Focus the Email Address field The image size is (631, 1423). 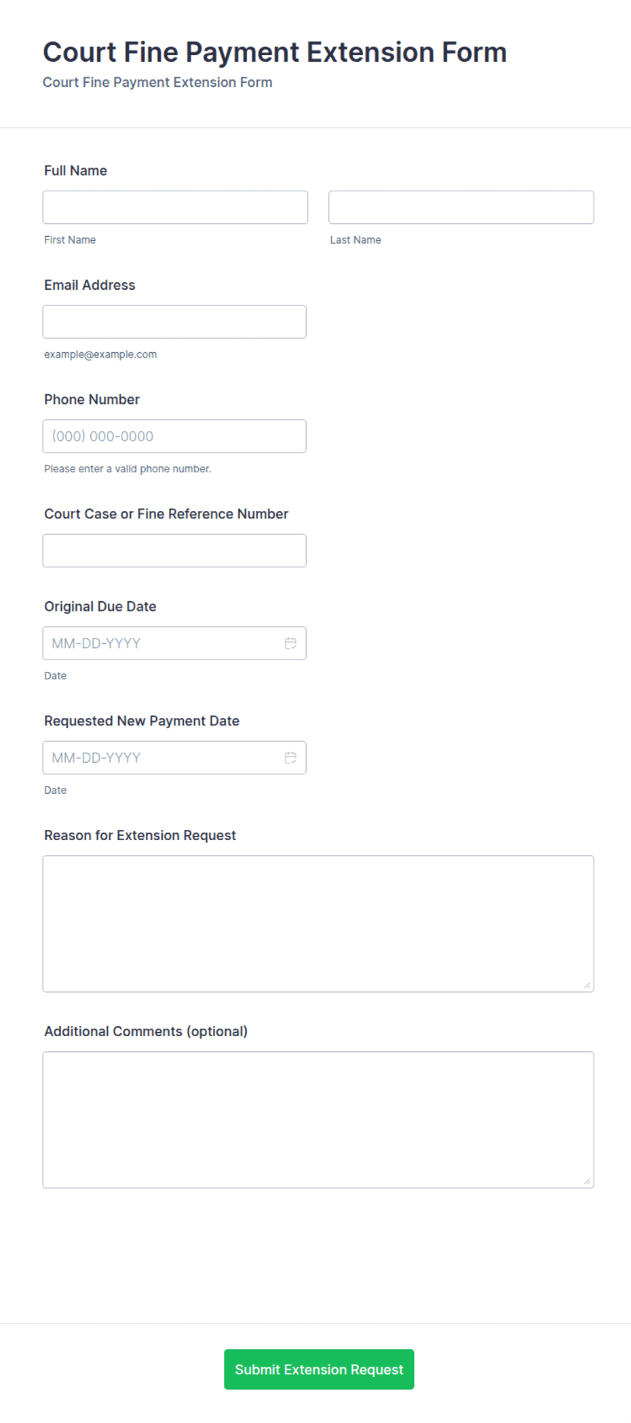[174, 322]
